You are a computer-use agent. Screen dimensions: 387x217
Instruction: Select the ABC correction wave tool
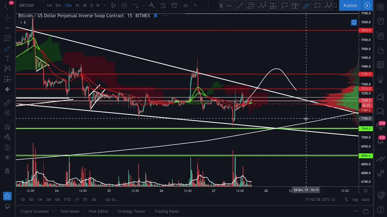click(x=328, y=5)
